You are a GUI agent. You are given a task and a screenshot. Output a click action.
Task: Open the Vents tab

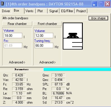(29, 11)
